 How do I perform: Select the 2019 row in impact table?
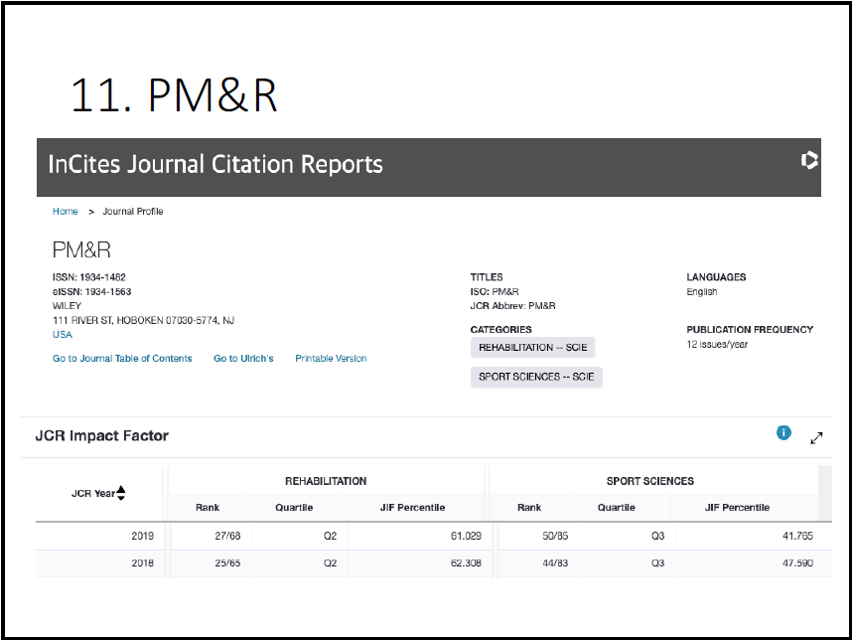(142, 537)
